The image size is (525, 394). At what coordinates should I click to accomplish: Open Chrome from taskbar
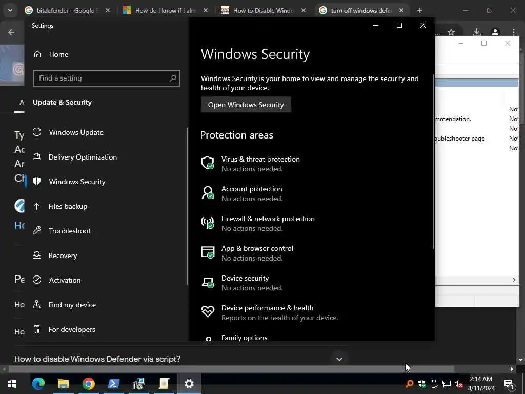click(x=88, y=384)
